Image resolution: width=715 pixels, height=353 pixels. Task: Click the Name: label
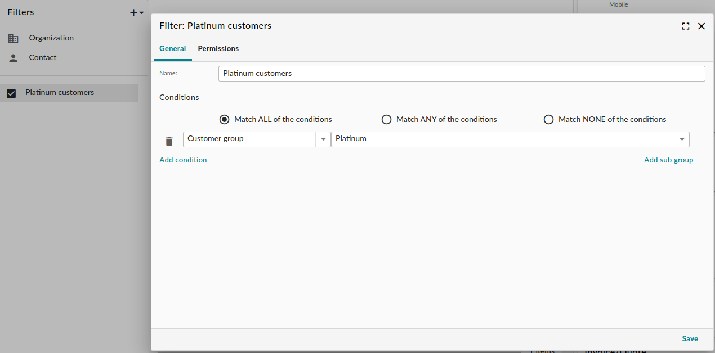(x=168, y=74)
